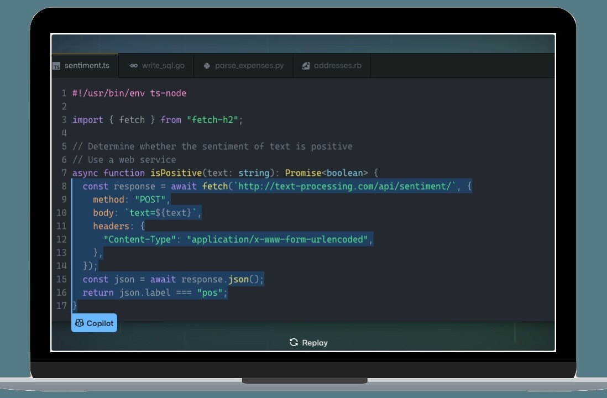607x398 pixels.
Task: Click the Copilot logo icon in the badge
Action: point(80,323)
